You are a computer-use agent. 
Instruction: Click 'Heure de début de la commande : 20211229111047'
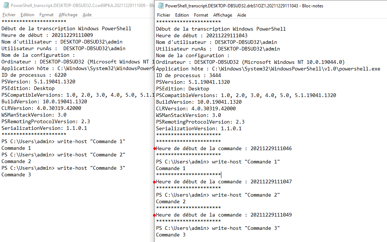point(224,182)
